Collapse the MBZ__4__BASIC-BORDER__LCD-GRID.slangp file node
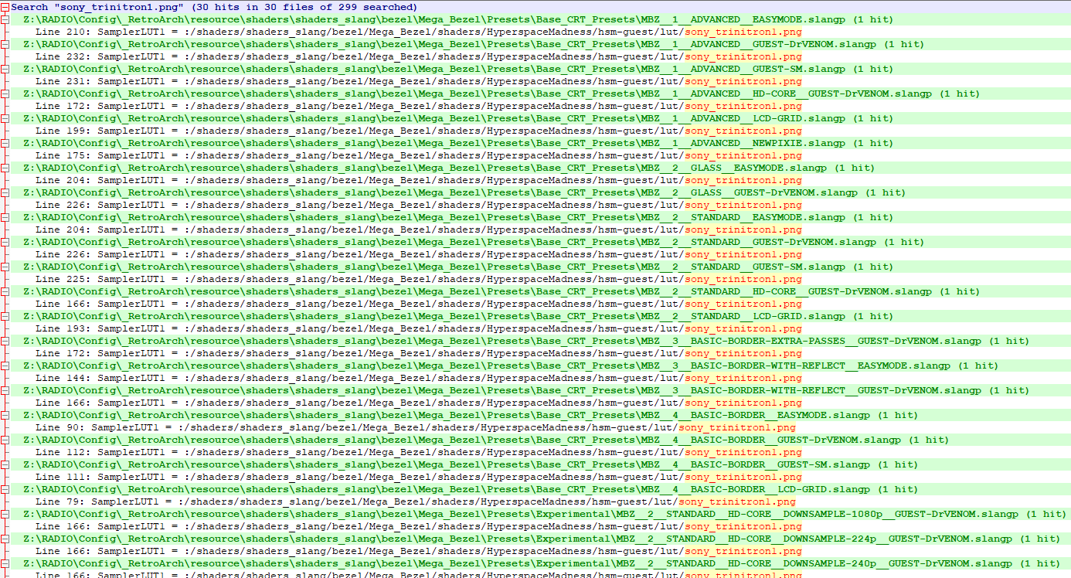Image resolution: width=1071 pixels, height=578 pixels. (x=5, y=489)
